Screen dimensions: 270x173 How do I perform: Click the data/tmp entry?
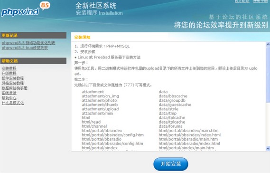[x=168, y=113]
